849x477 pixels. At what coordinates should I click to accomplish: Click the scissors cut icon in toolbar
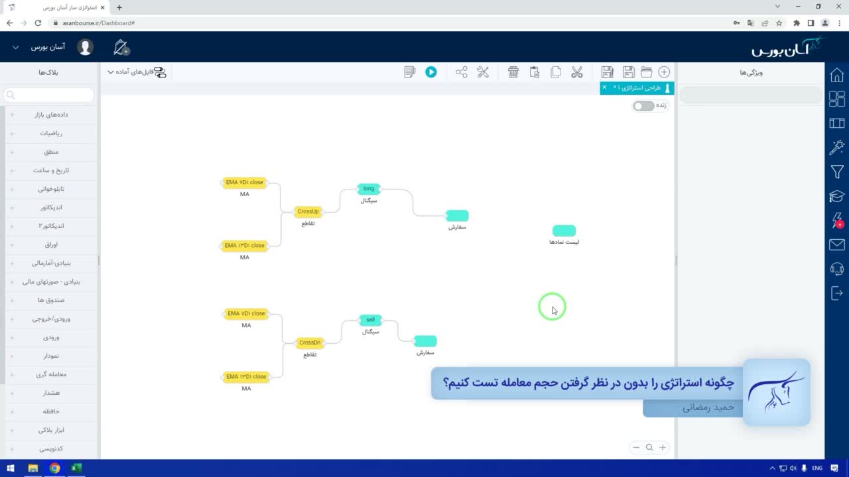(x=577, y=72)
